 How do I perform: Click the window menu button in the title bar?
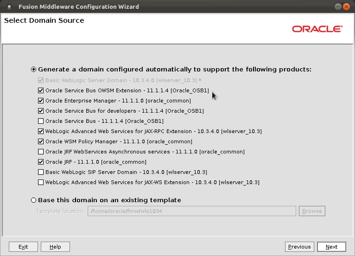coord(9,7)
